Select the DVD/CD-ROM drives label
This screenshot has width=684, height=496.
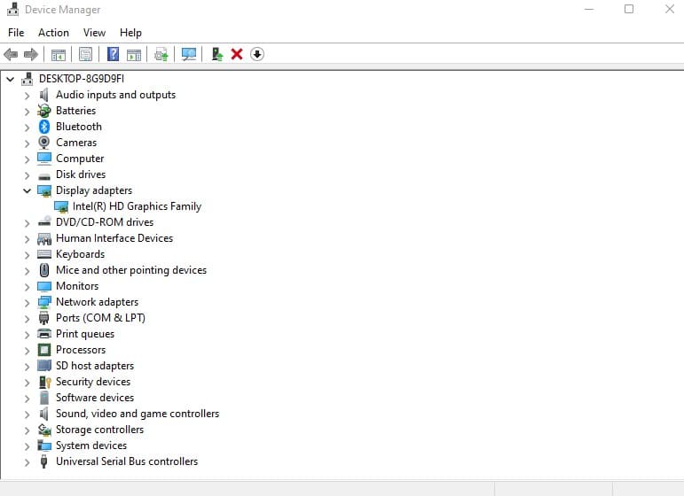(105, 222)
